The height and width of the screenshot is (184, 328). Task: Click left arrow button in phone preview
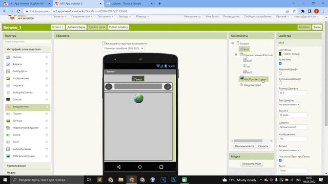(109, 86)
